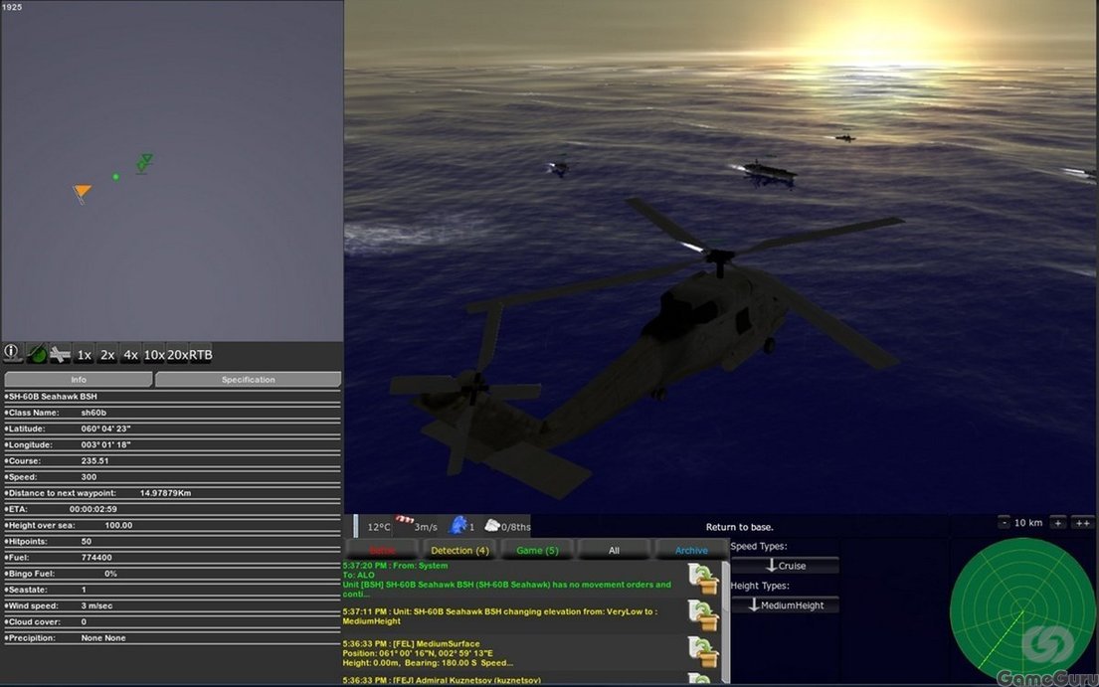Archive the 5:36:33 PM MediumSurface message

(703, 652)
